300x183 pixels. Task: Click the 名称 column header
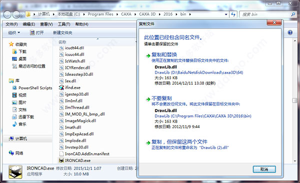(x=62, y=42)
